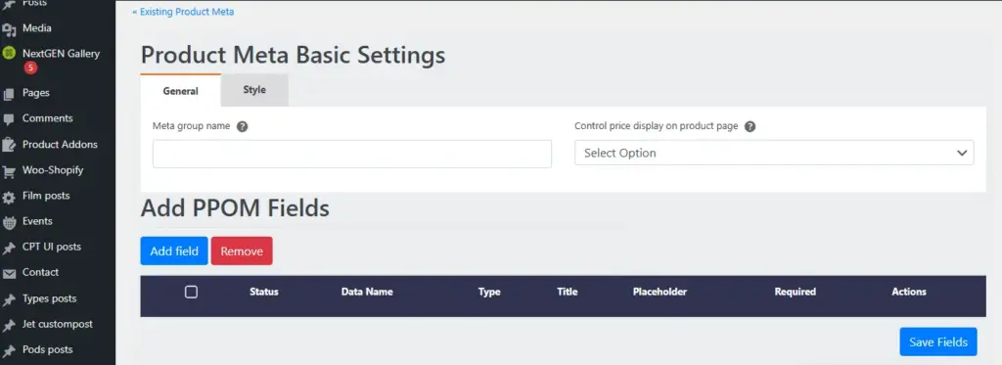Click the Placeholder column header
Screen dimensions: 1002x365
tap(660, 292)
